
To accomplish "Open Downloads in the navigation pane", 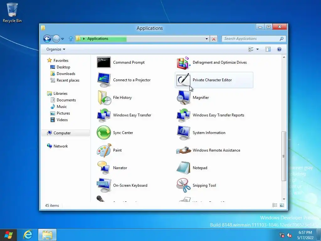I will [66, 73].
